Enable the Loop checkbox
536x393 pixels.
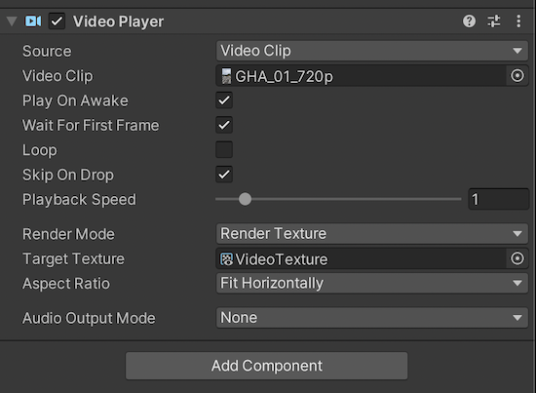pos(224,149)
